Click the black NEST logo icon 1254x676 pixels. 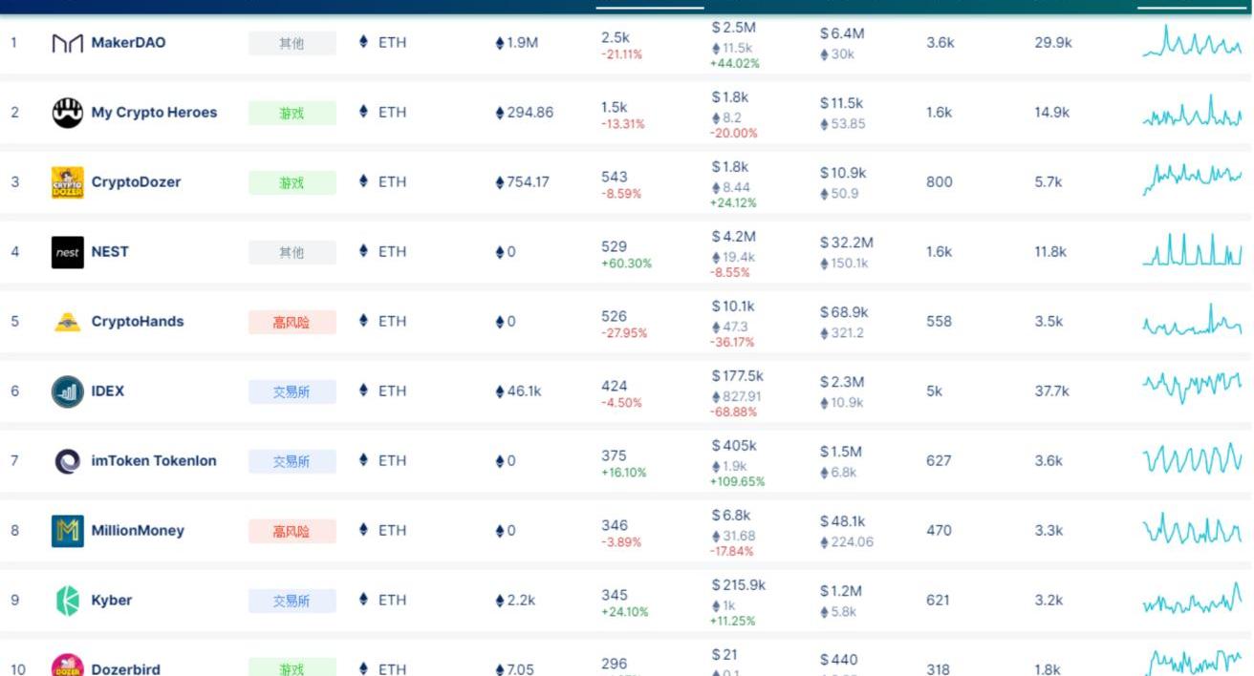[67, 252]
